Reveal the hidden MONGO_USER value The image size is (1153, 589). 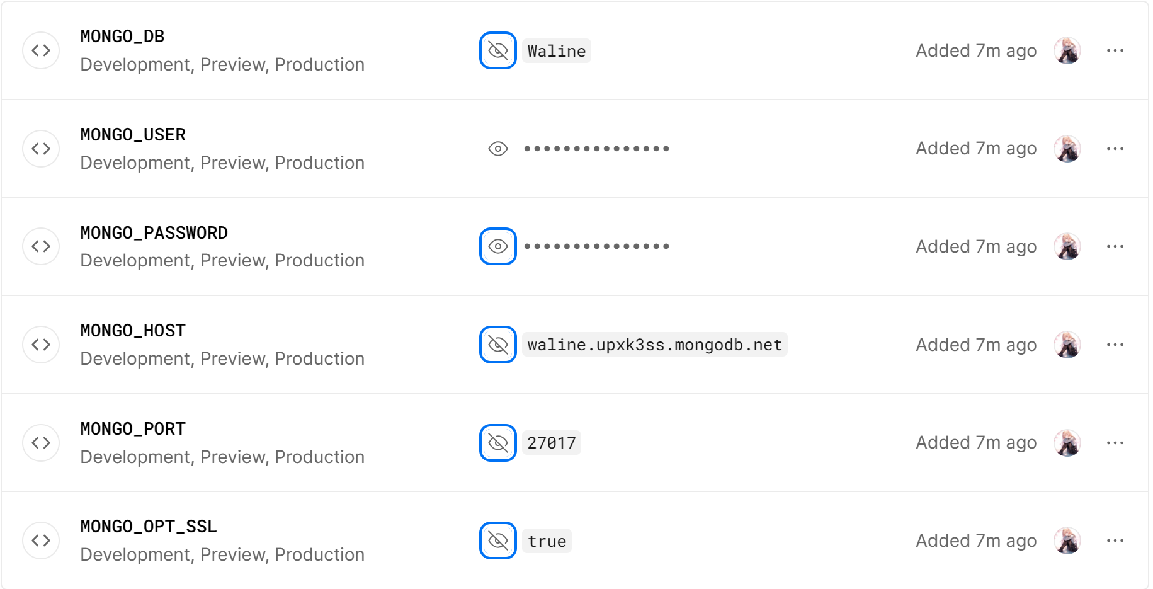497,149
